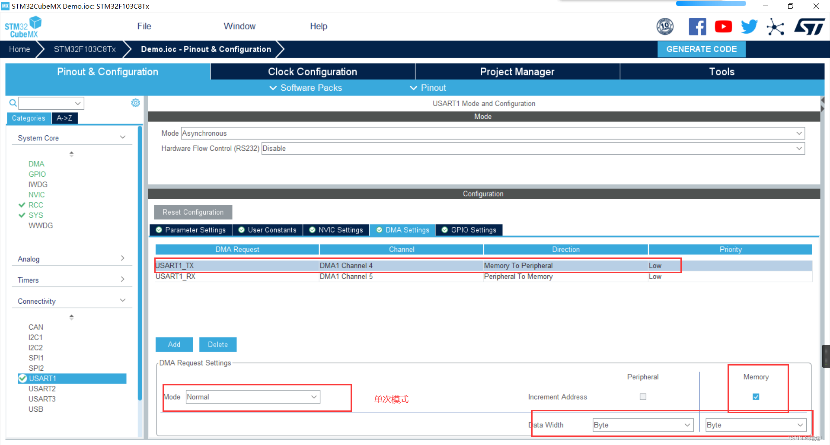Open the ST community network icon
The height and width of the screenshot is (445, 830).
pos(776,27)
